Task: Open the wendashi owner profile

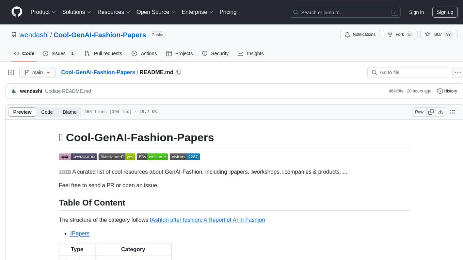Action: tap(34, 35)
